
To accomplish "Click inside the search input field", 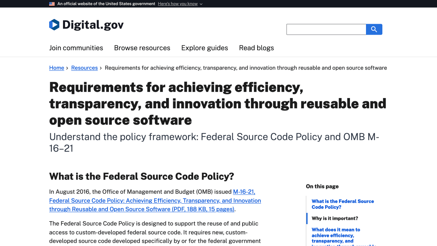I will (x=326, y=30).
